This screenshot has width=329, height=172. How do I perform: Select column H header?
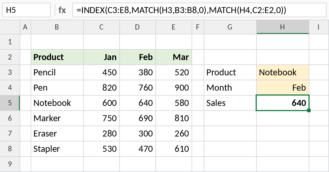(x=283, y=27)
